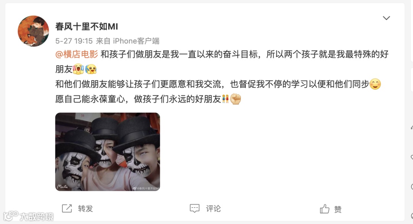Click the iPhone客户端 source link

(x=136, y=41)
